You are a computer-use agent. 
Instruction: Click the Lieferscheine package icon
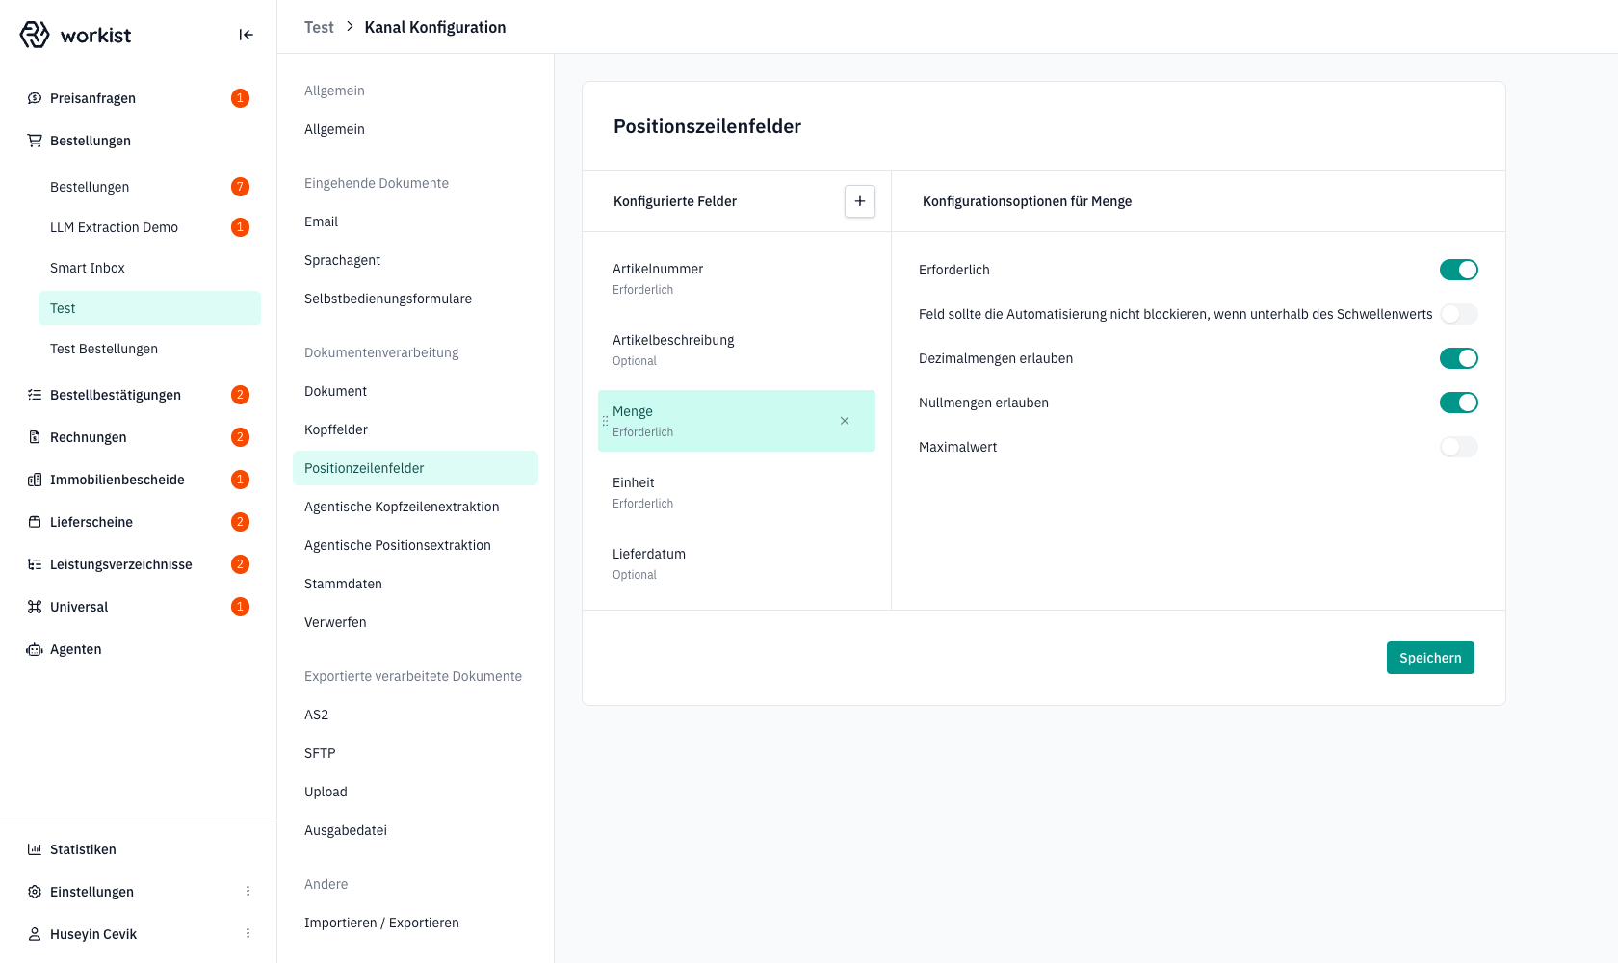(35, 522)
